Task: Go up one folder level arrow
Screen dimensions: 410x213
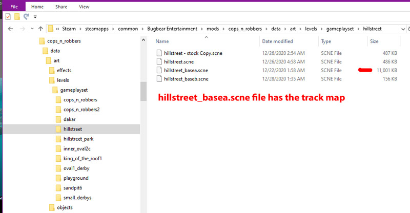Action: pyautogui.click(x=39, y=29)
